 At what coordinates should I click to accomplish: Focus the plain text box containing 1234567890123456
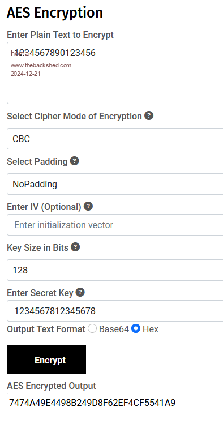click(x=115, y=73)
